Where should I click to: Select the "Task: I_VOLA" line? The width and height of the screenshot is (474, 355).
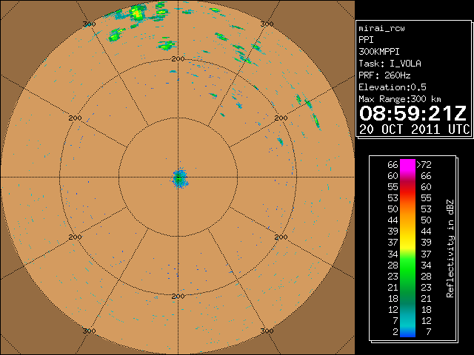pos(390,64)
